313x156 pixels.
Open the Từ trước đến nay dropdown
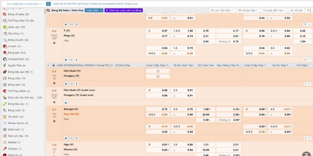273,11
